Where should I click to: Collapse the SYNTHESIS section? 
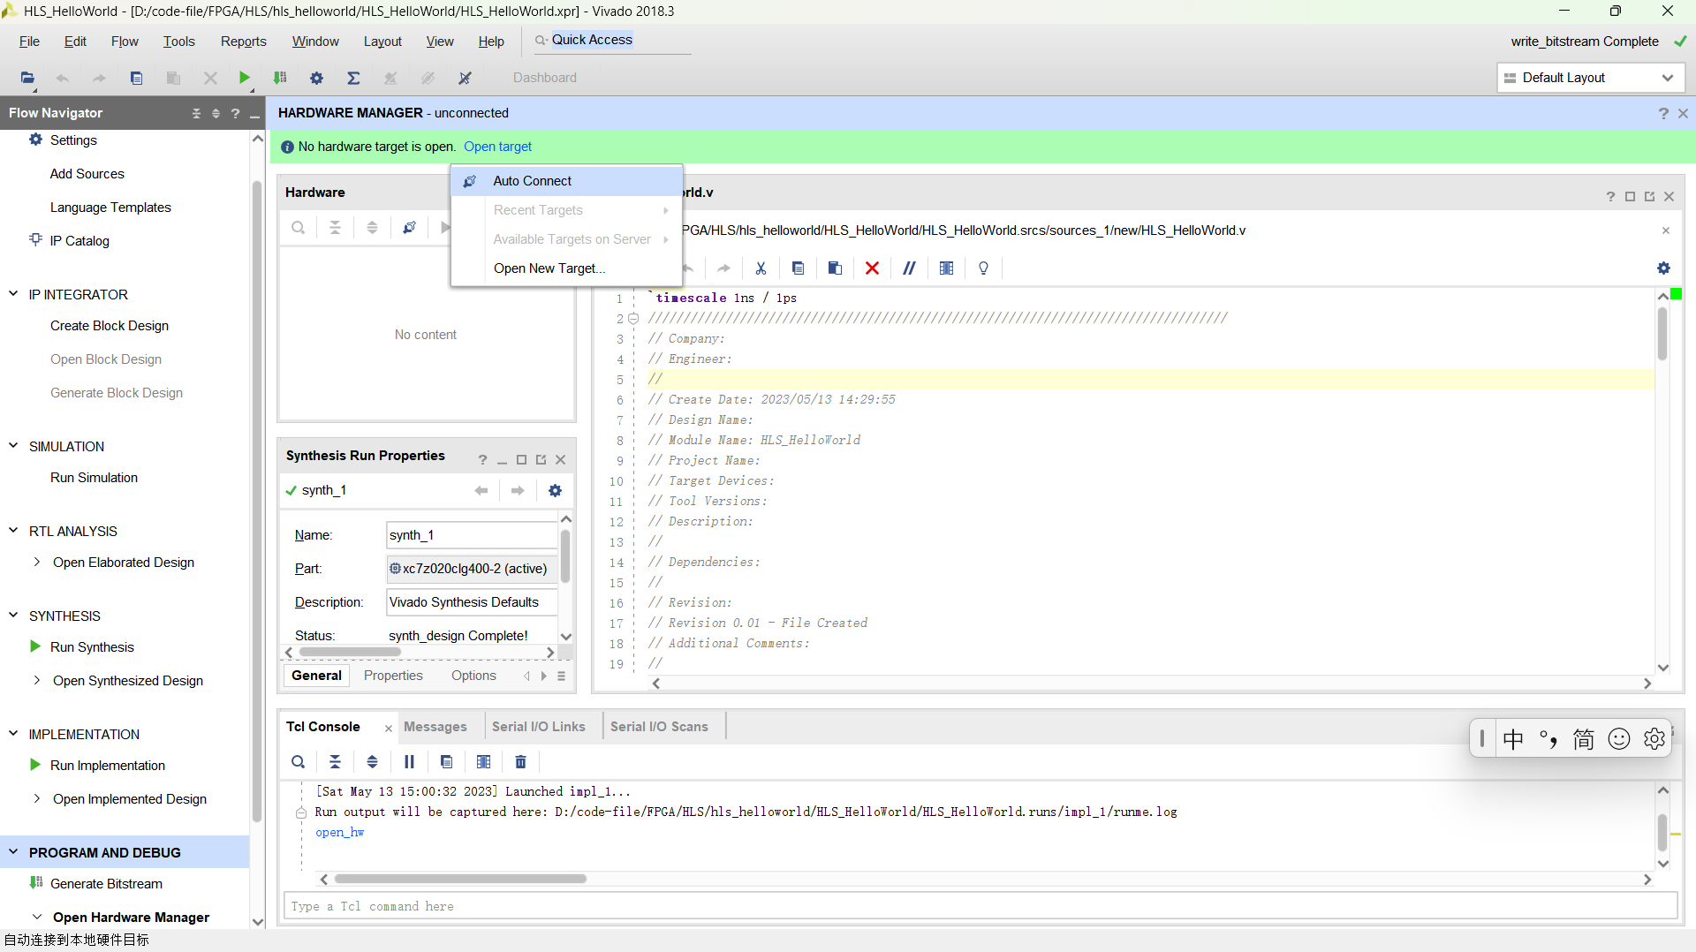[13, 616]
